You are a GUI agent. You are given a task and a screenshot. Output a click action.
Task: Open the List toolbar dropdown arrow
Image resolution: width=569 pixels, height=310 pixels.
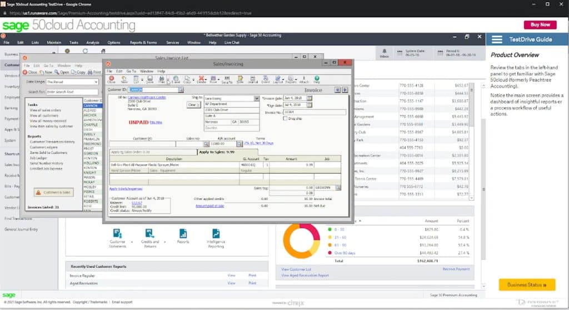pos(142,79)
